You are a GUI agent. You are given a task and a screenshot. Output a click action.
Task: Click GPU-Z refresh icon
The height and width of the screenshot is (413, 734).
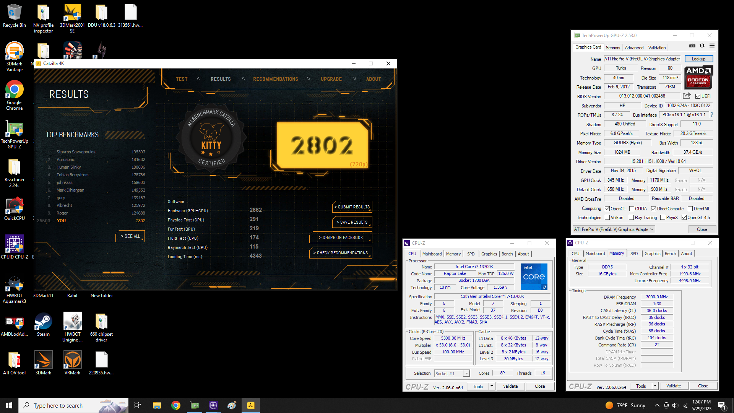tap(702, 46)
